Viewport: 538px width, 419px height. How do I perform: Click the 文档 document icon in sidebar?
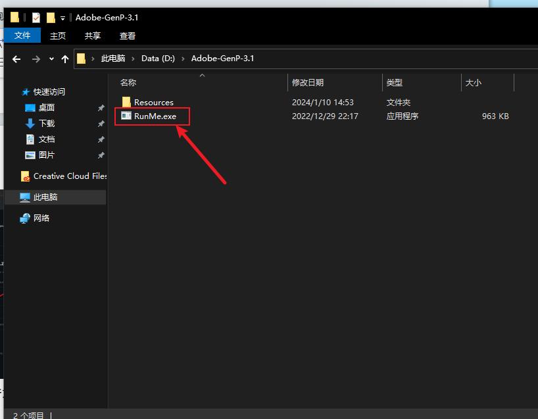pyautogui.click(x=30, y=139)
